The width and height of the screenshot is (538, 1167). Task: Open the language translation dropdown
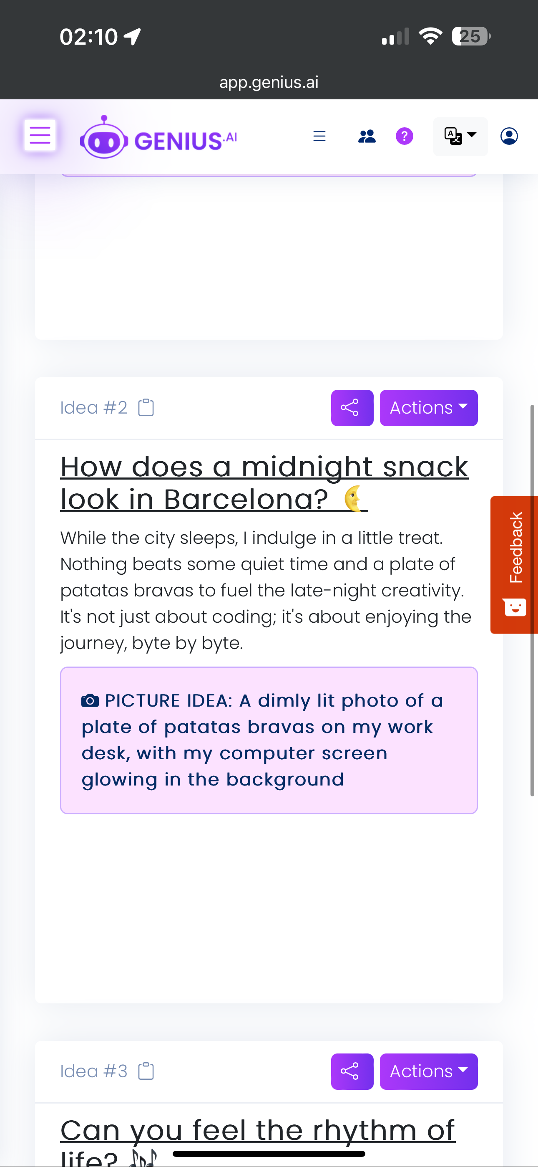tap(460, 136)
